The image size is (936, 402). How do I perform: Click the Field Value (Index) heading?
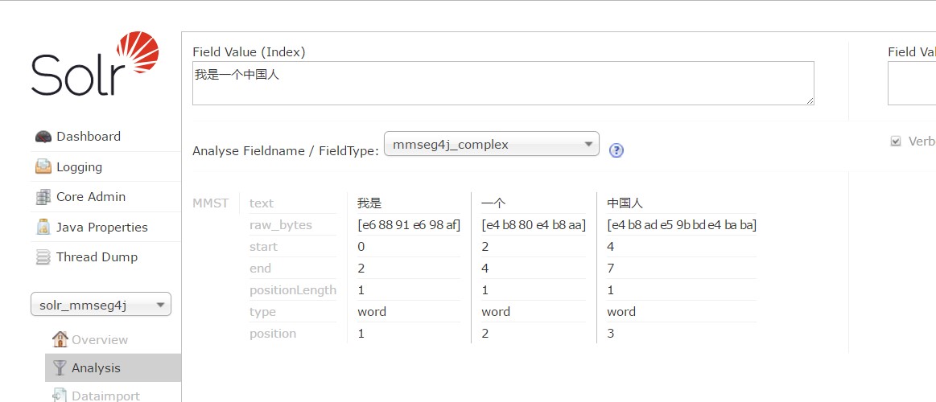point(249,52)
